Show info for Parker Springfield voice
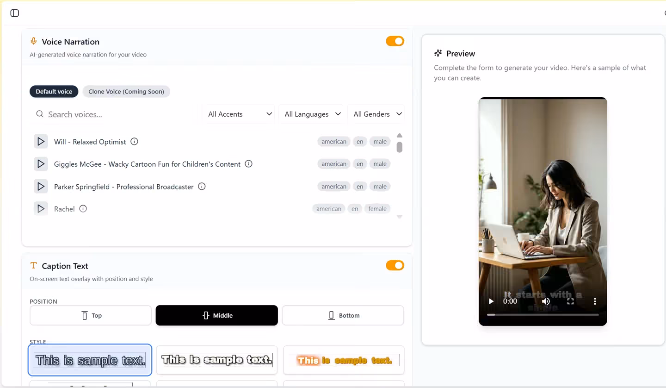The image size is (666, 388). click(x=202, y=187)
